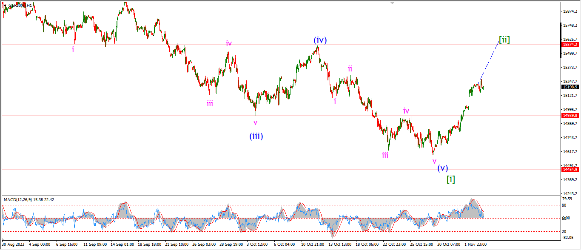This screenshot has width=581, height=250.
Task: Click the GER30 H1 chart title
Action: pos(20,5)
